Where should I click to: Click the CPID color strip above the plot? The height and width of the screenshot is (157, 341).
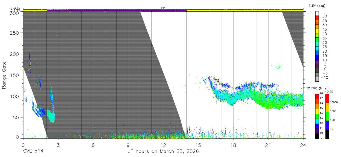(163, 10)
